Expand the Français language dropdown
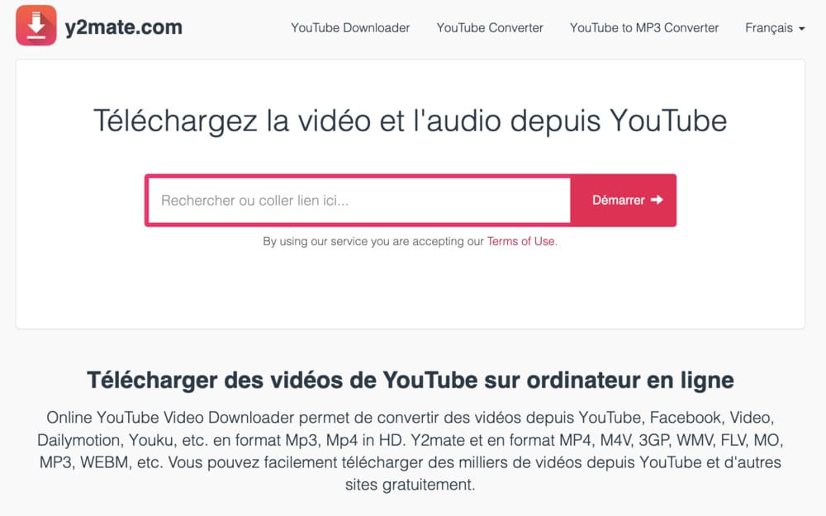 click(775, 28)
